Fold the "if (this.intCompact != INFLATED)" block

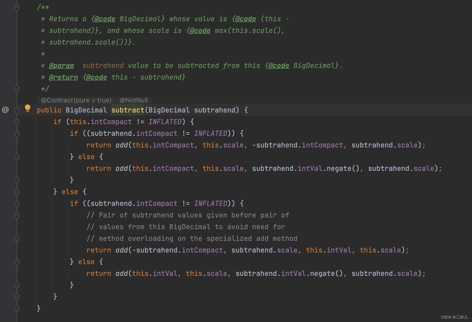click(17, 122)
